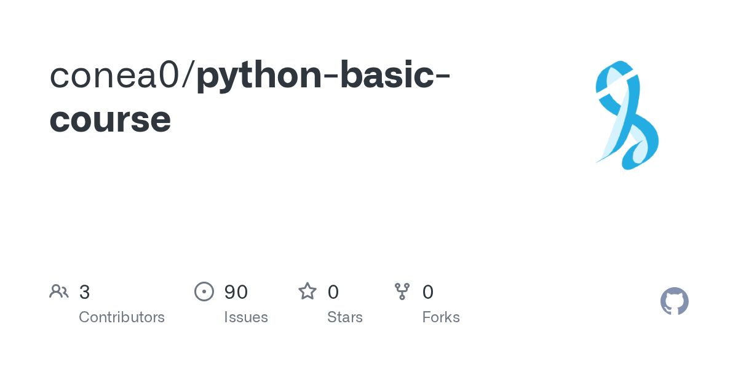Click the zero next to star icon

point(333,292)
